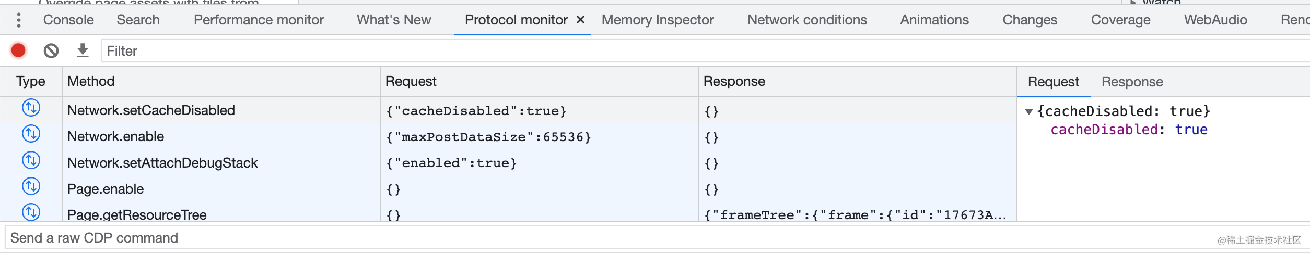This screenshot has height=254, width=1310.
Task: Save protocol messages with the download icon
Action: point(83,50)
